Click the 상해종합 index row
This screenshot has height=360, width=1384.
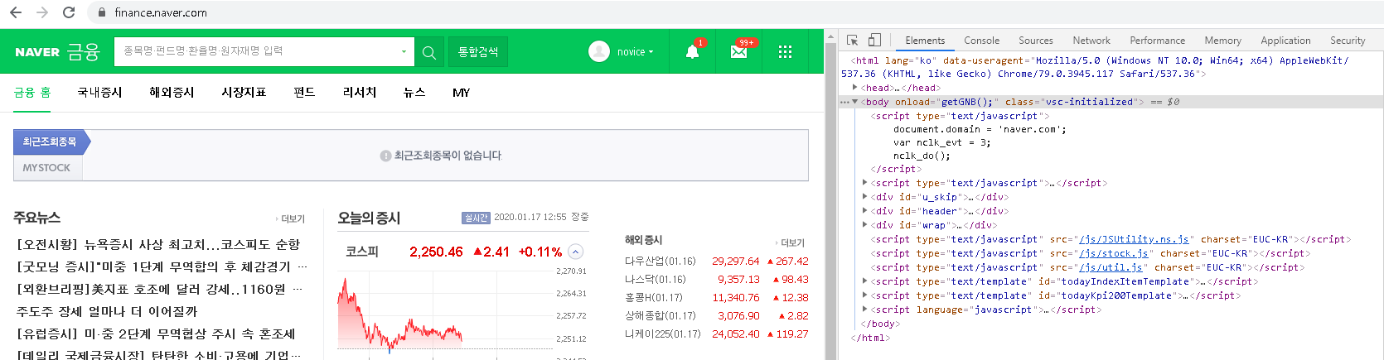717,316
